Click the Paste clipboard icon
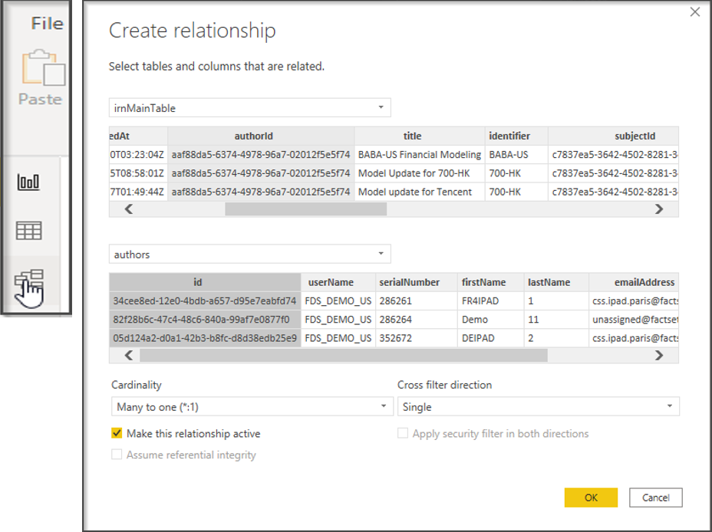The height and width of the screenshot is (532, 712). point(45,69)
